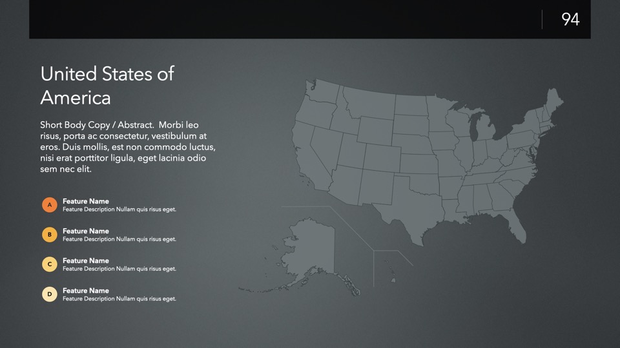
Task: Select the Short Body Copy paragraph
Action: [x=128, y=147]
